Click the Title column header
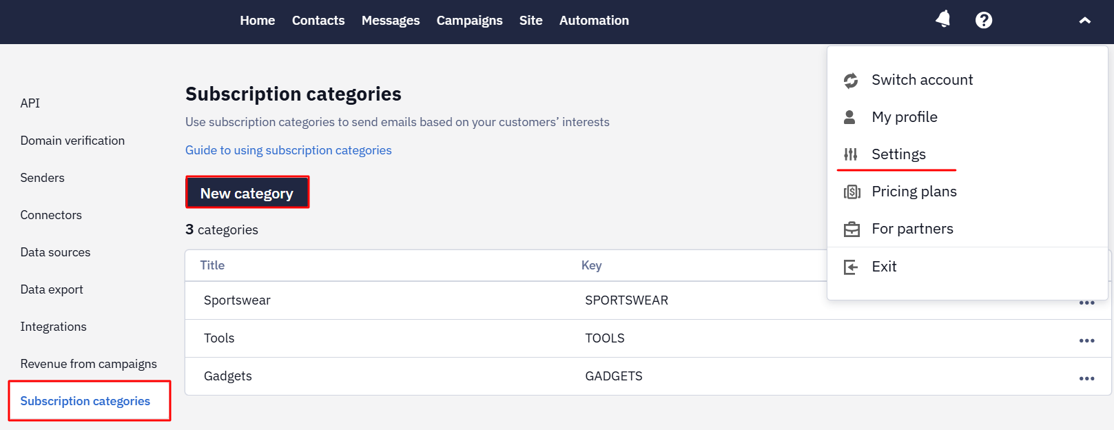The image size is (1114, 430). point(212,265)
